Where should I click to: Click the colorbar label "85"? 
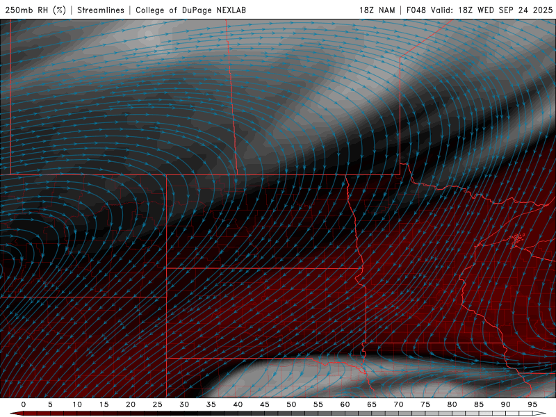(x=479, y=404)
